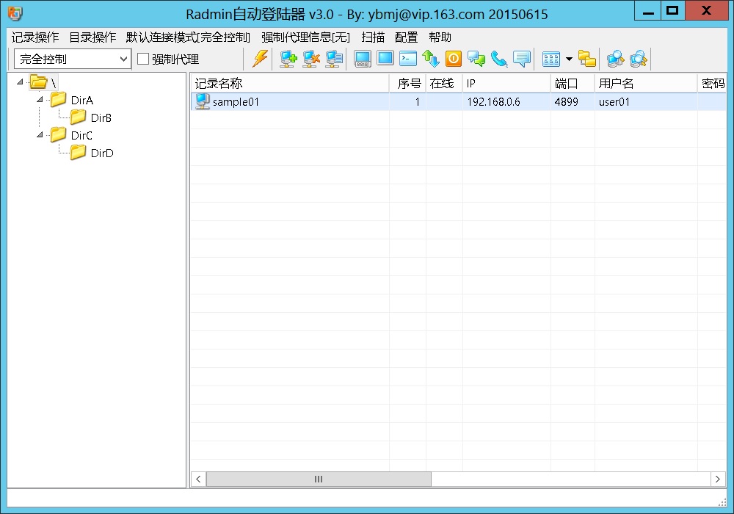Click the green text chat bubbles icon
Screen dimensions: 734x514
point(476,59)
